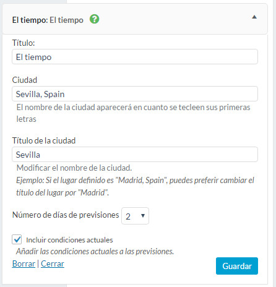
Task: Click the Título de la ciudad label
Action: click(x=44, y=140)
